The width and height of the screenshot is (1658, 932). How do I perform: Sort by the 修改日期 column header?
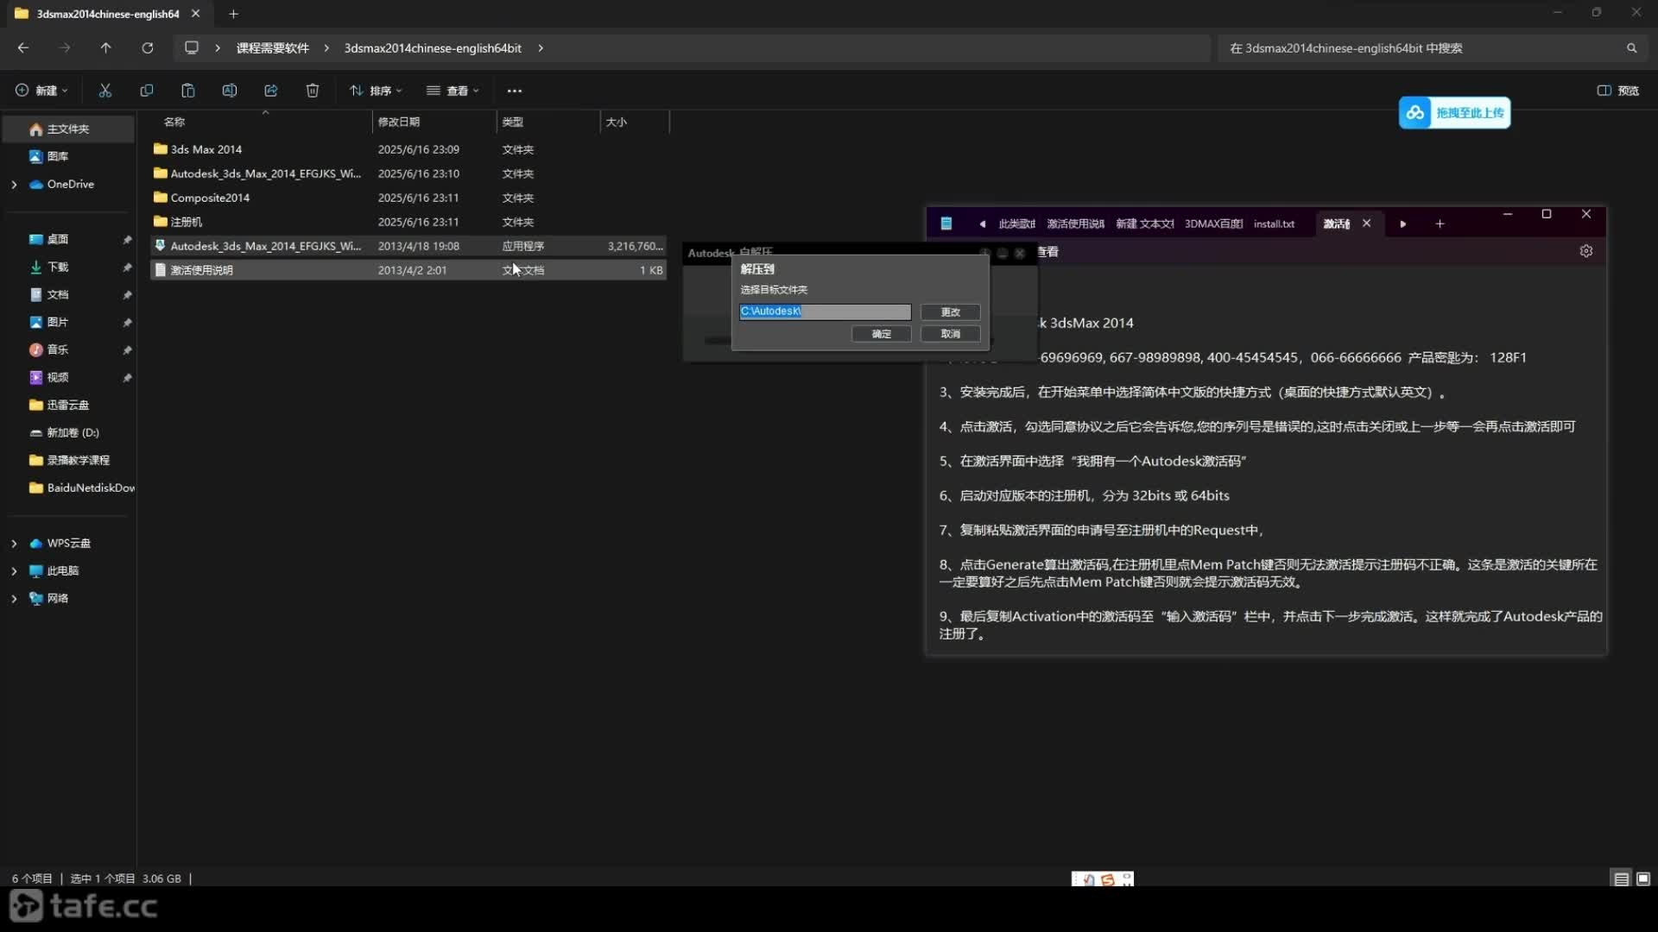[x=434, y=122]
